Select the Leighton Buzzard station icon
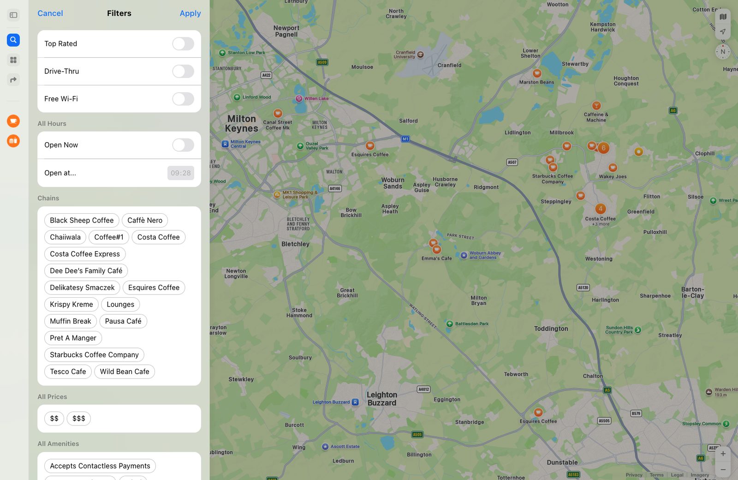The height and width of the screenshot is (480, 738). (x=355, y=402)
